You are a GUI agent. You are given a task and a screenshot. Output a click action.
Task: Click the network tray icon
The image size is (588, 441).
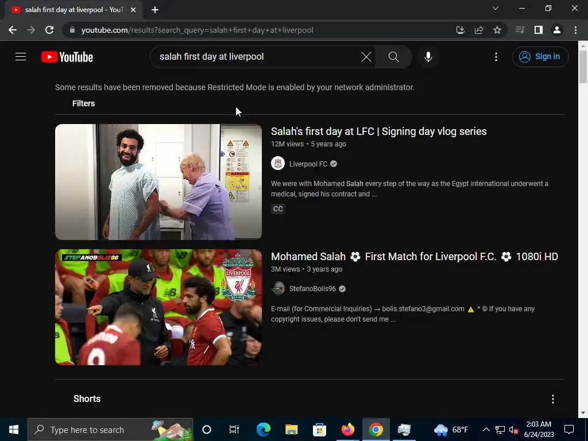click(500, 430)
